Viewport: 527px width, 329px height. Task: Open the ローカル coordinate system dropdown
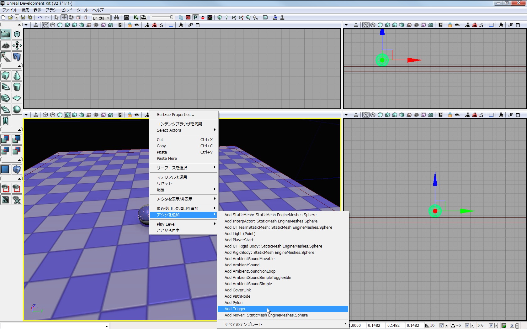click(101, 18)
